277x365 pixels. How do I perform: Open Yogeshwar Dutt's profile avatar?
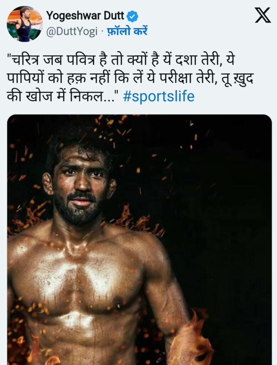[25, 24]
